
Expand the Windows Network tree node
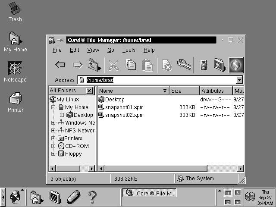tap(53, 122)
